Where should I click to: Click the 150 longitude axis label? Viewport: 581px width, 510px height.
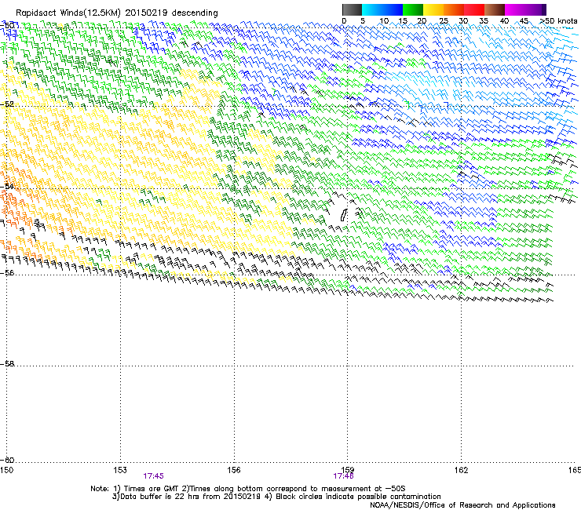tap(6, 470)
